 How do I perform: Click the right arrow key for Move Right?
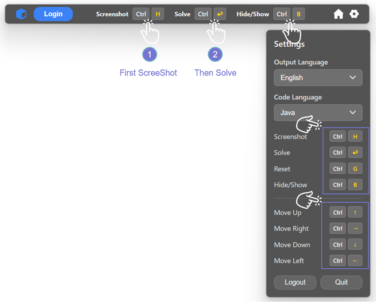[355, 229]
